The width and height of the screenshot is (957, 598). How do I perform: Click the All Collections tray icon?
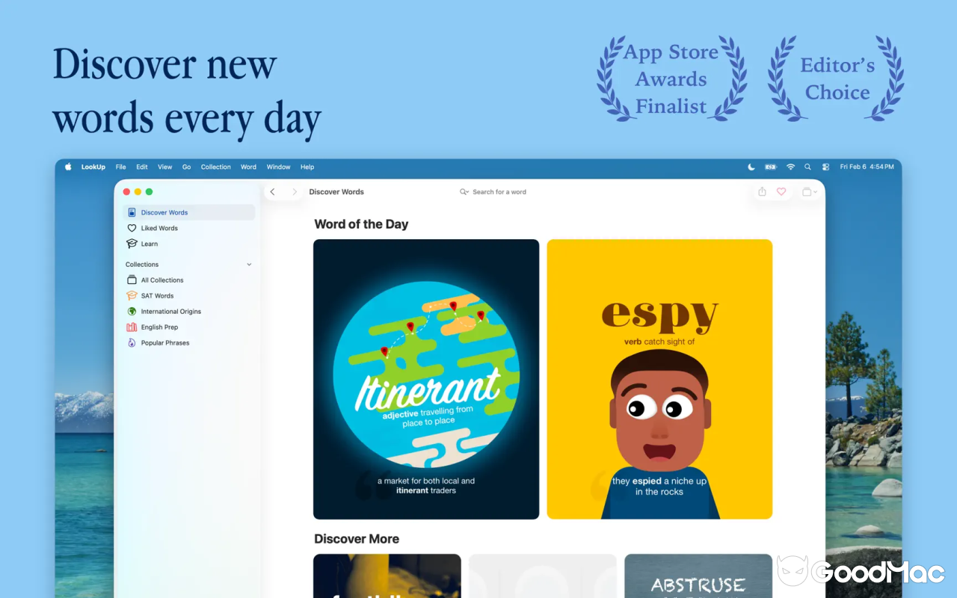click(132, 280)
